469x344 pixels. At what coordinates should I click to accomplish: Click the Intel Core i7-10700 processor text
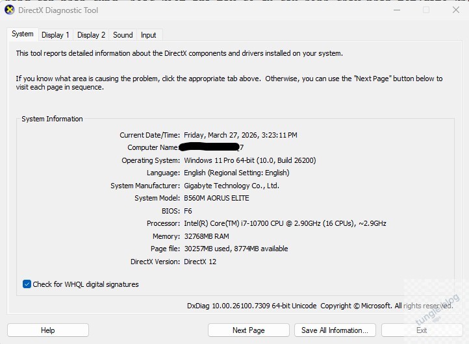(285, 223)
